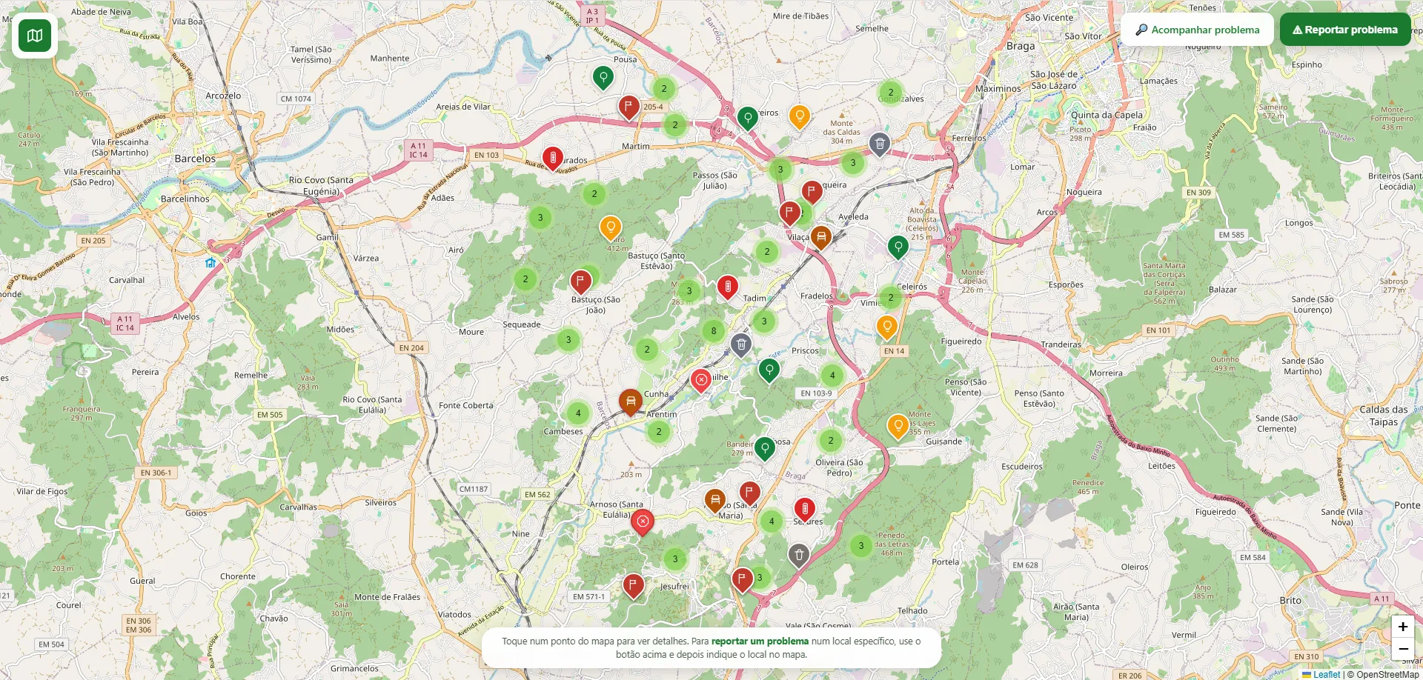Open cluster 4 above Cambeses
Screen dimensions: 1423x680
point(578,413)
